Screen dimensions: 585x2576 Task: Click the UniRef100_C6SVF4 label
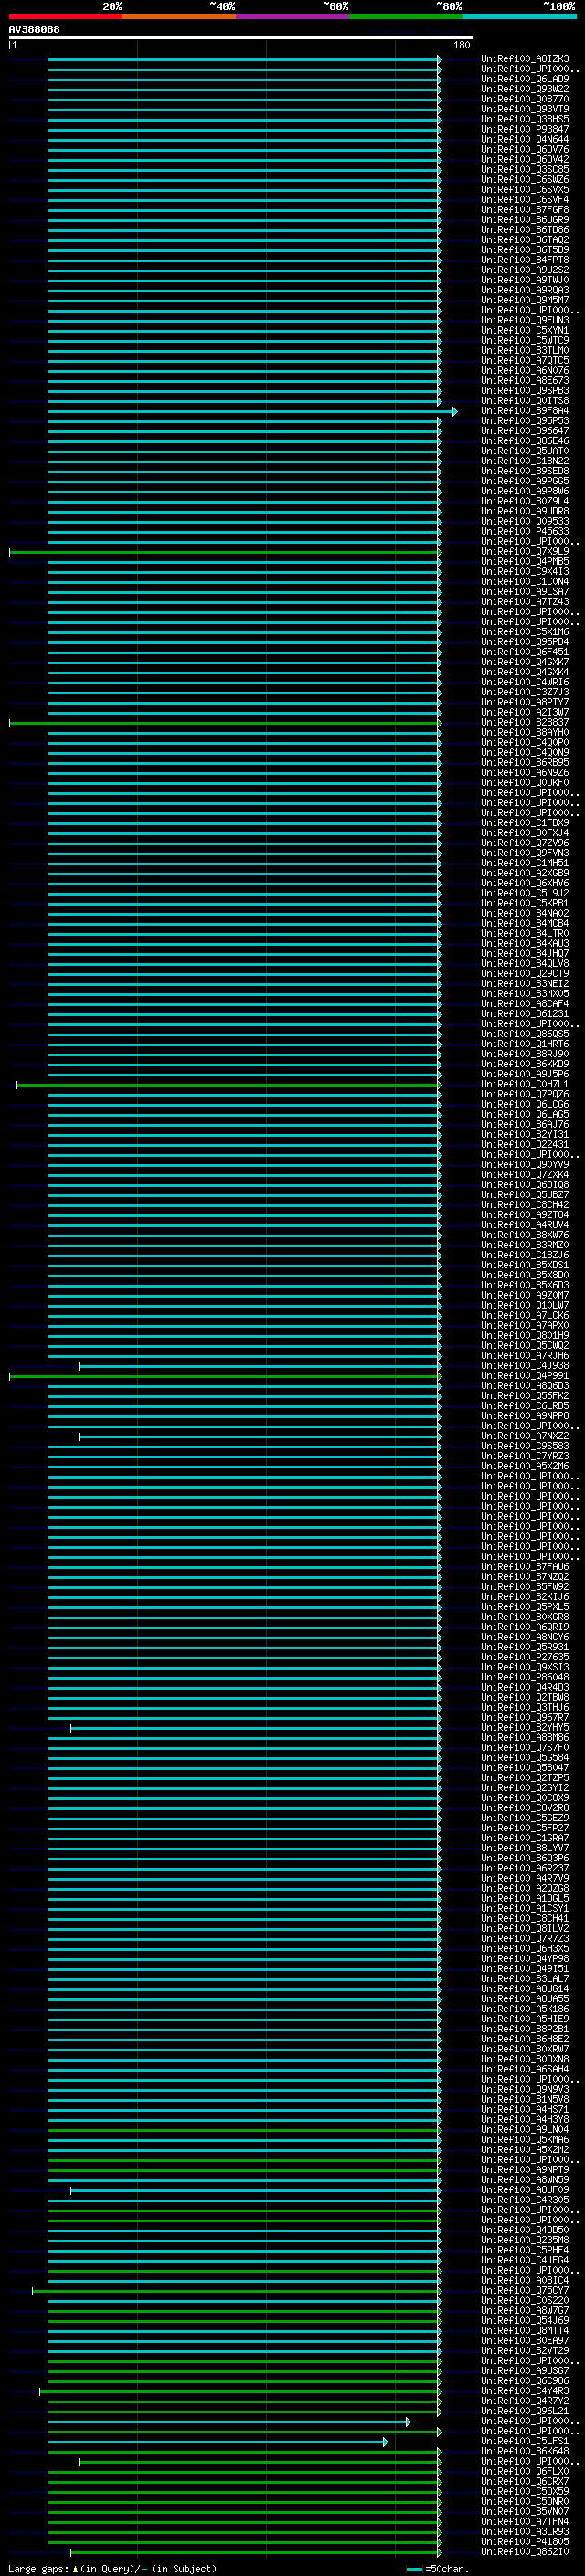[525, 200]
